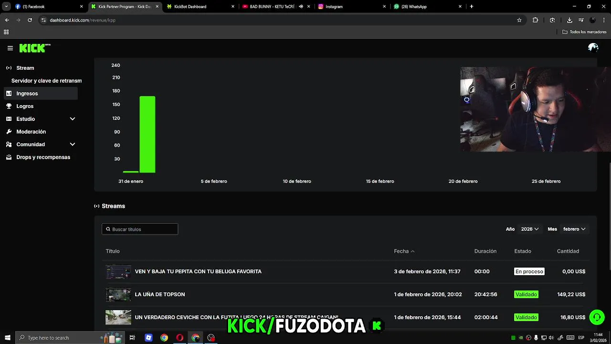Go back in browser history
Viewport: 611px width, 344px height.
(7, 20)
